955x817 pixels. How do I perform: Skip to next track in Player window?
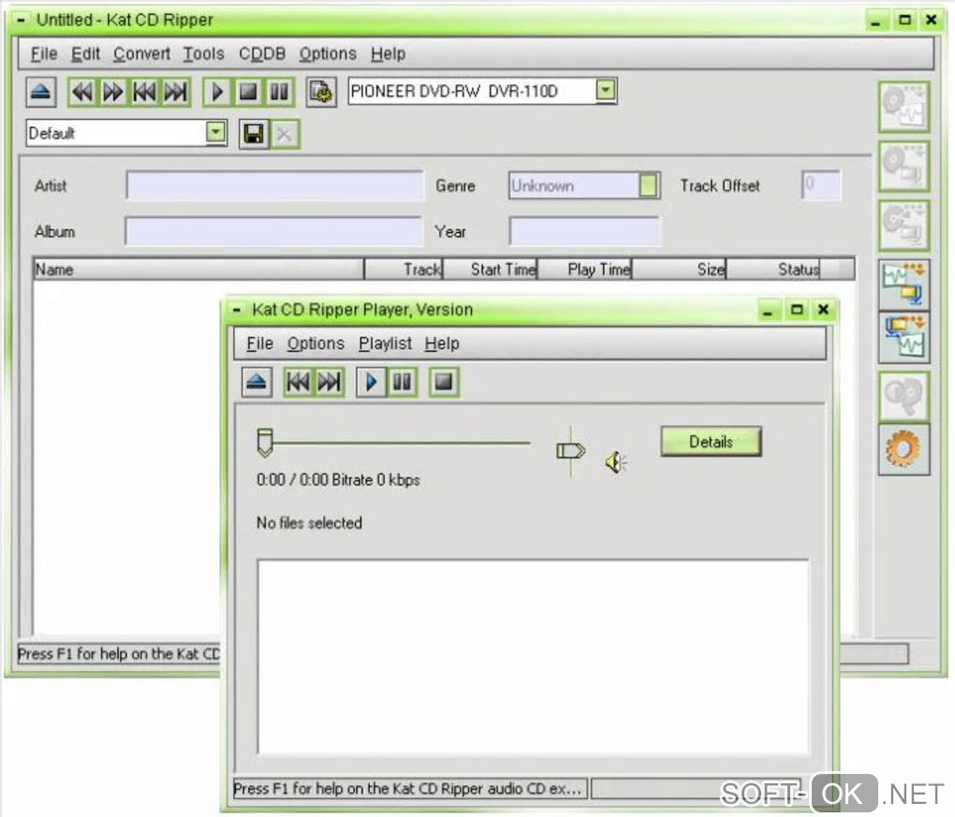coord(330,383)
